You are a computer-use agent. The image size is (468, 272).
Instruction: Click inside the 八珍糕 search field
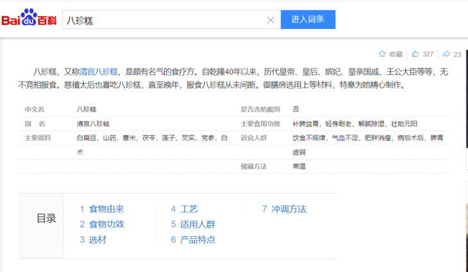(160, 20)
